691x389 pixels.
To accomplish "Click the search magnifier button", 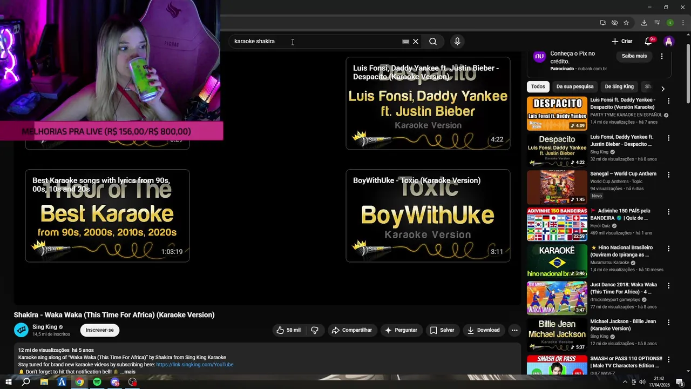I will click(x=433, y=42).
